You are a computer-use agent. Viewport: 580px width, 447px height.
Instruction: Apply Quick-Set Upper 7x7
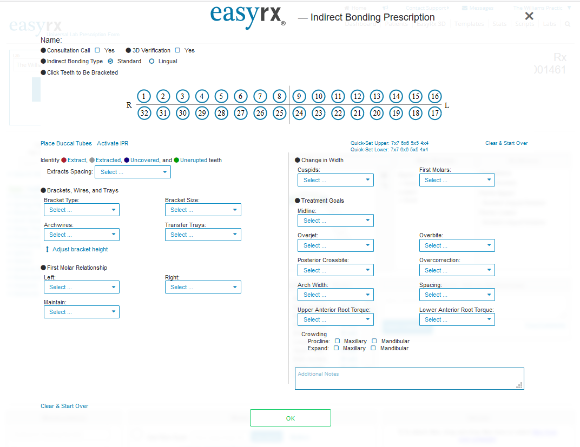395,143
